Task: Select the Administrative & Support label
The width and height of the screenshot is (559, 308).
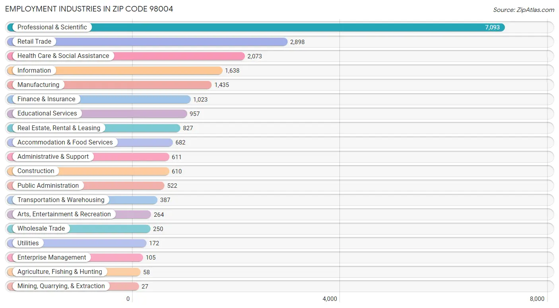Action: 53,157
